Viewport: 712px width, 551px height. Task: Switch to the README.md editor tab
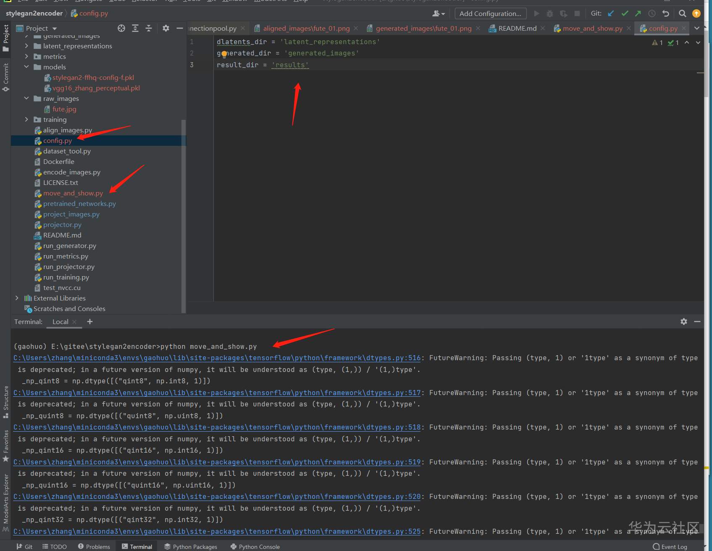click(517, 28)
